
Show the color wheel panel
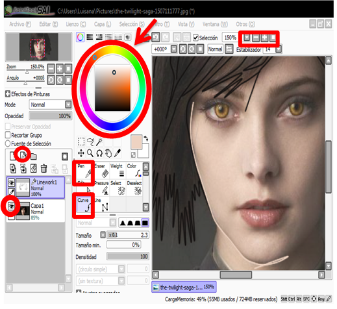click(81, 37)
